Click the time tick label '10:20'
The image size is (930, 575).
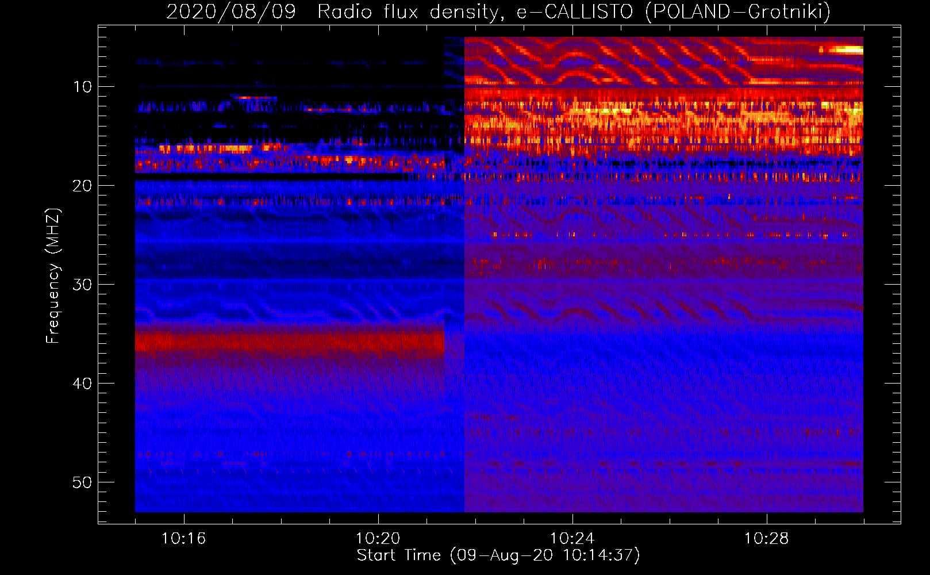point(378,539)
